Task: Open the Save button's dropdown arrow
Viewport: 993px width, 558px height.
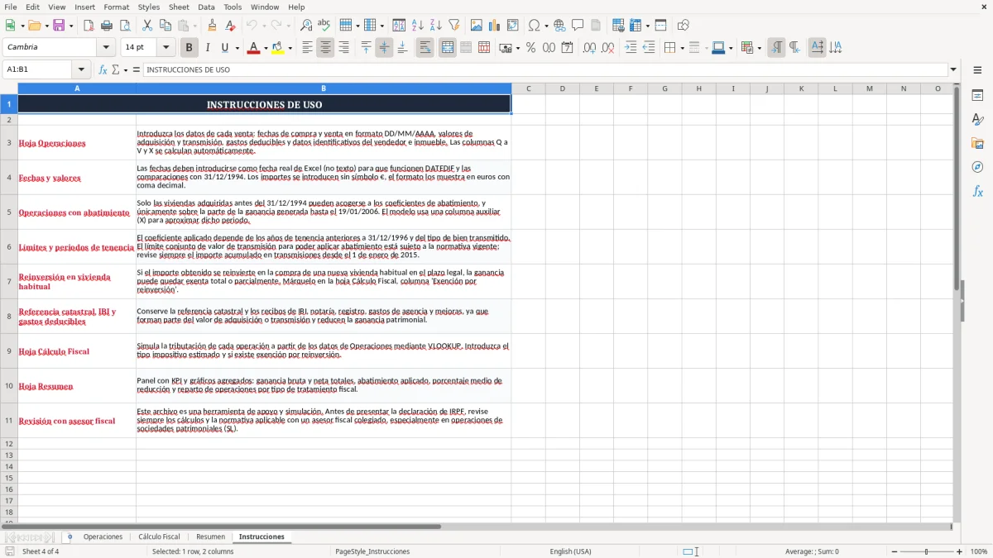Action: pyautogui.click(x=70, y=26)
